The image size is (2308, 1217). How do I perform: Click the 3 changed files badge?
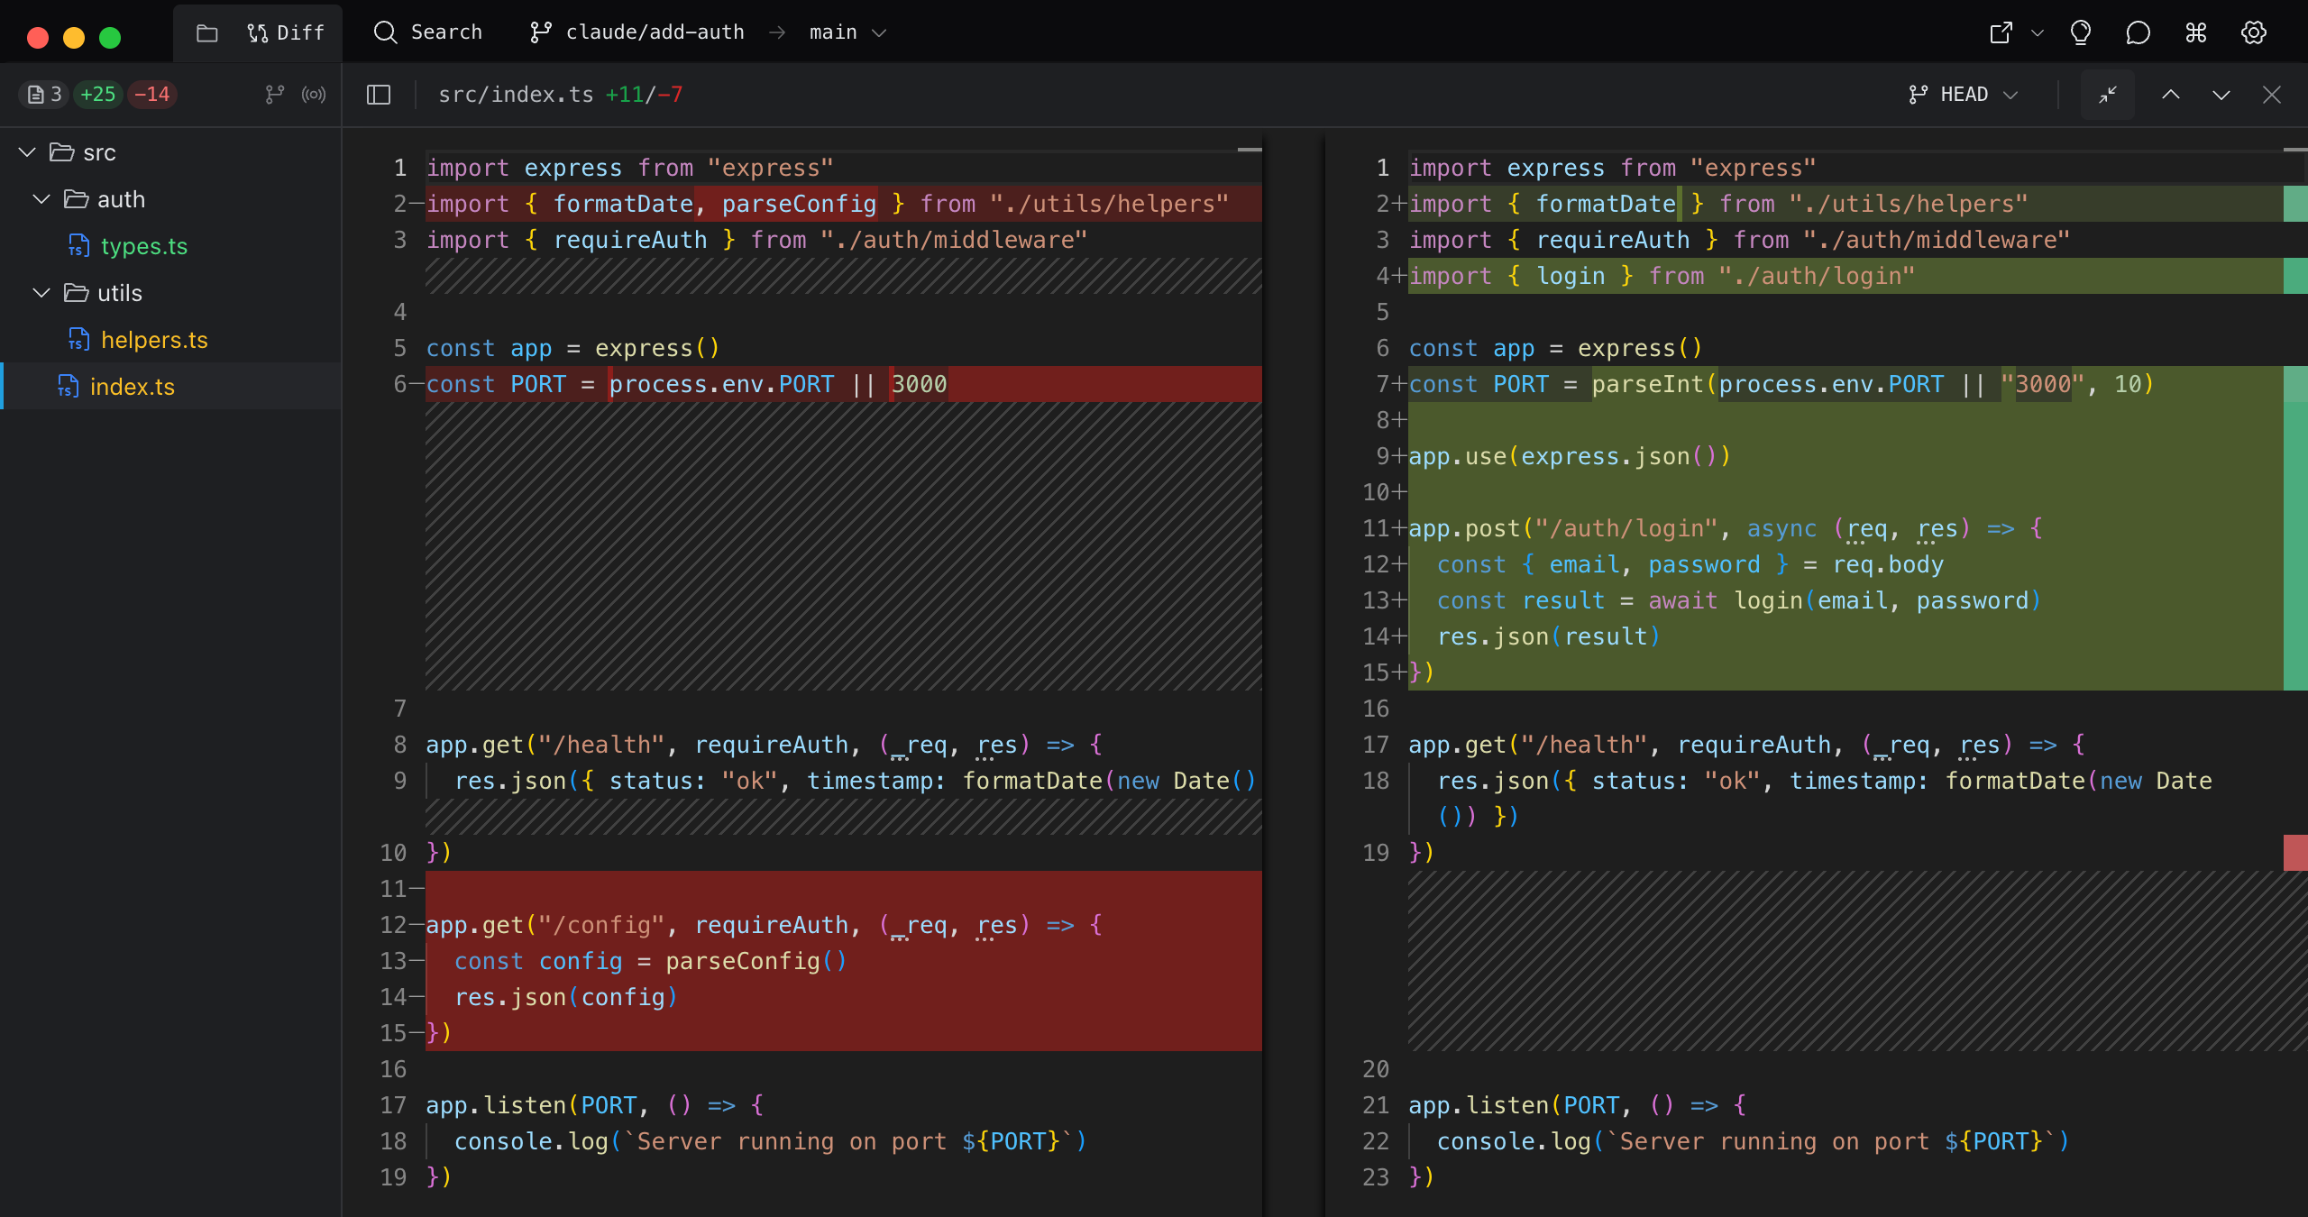click(x=45, y=95)
